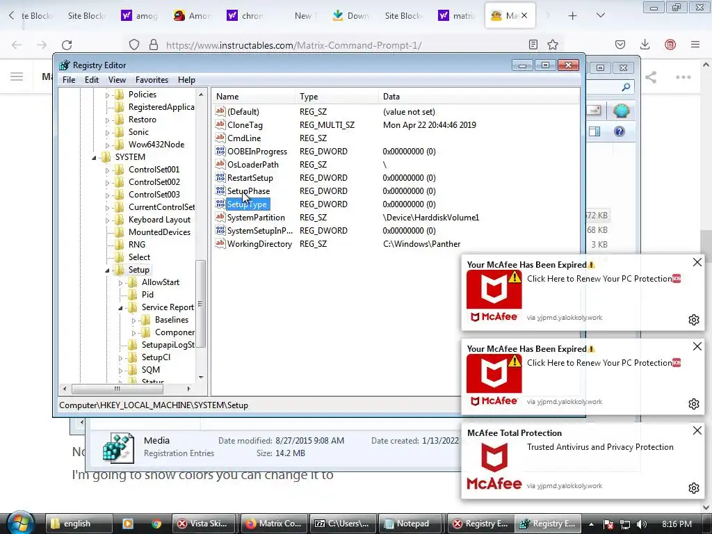This screenshot has width=712, height=534.
Task: Open the Registry Editor Help menu
Action: pyautogui.click(x=186, y=80)
